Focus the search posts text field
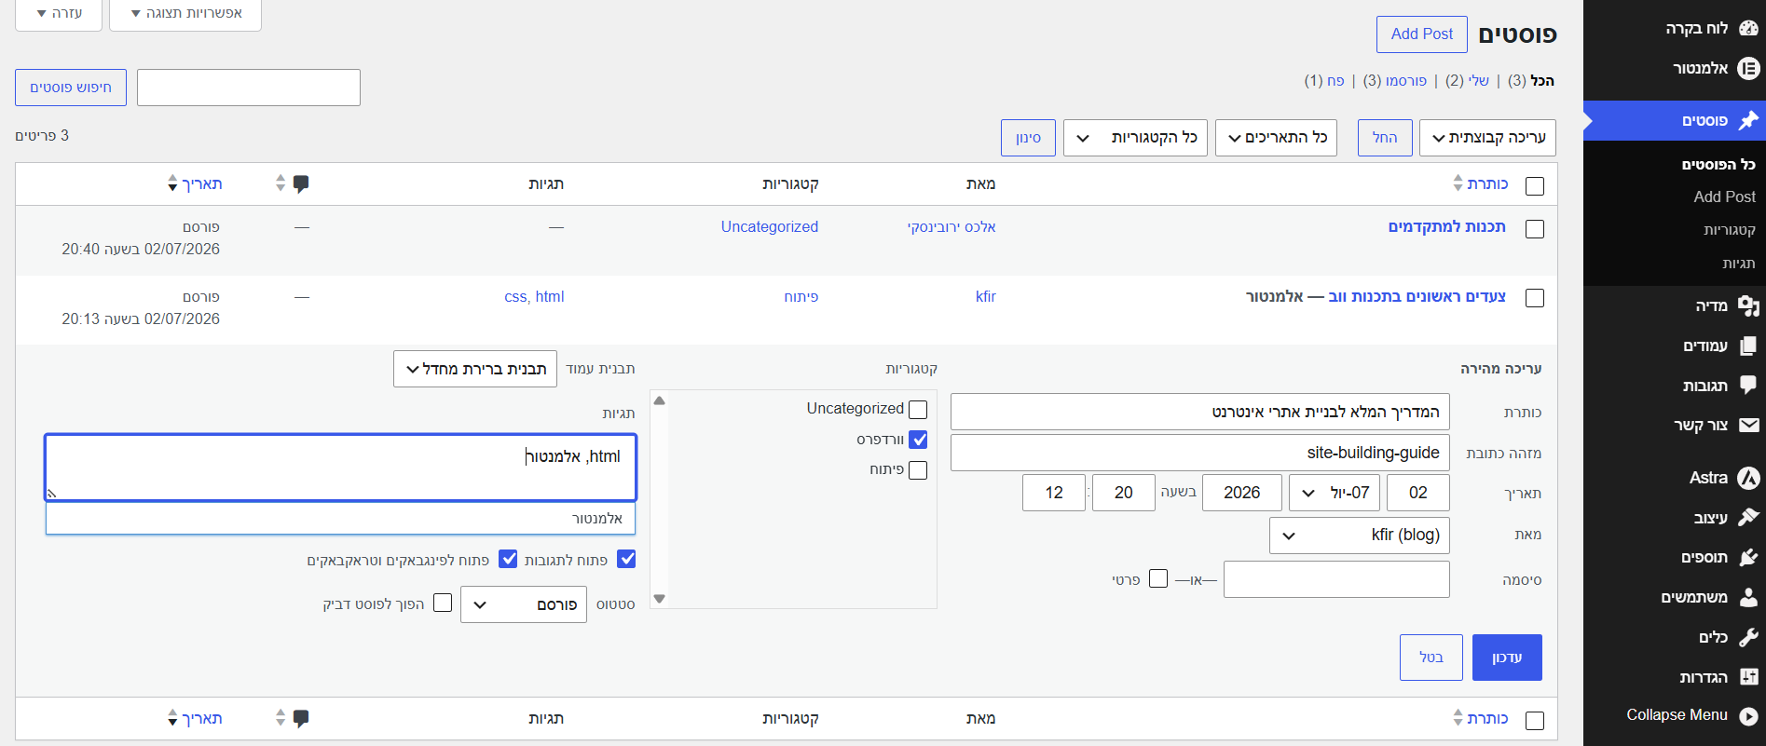The width and height of the screenshot is (1766, 746). (x=249, y=88)
